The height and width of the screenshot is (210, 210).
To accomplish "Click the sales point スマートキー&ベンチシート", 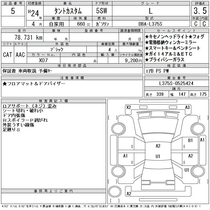I will 173,48.
